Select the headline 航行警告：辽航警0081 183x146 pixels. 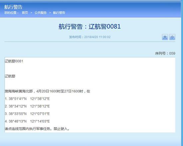(x=90, y=26)
